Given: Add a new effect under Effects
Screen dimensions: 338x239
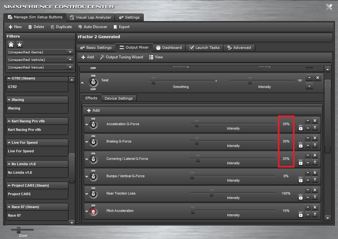Looking at the screenshot, I should pyautogui.click(x=93, y=110).
